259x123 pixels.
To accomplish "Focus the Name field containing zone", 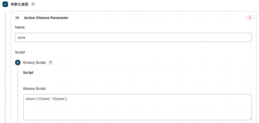I will pos(134,37).
